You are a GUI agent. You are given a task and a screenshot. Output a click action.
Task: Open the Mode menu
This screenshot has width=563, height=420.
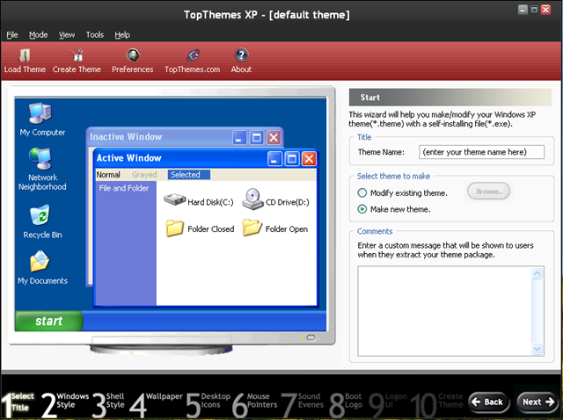tap(39, 35)
